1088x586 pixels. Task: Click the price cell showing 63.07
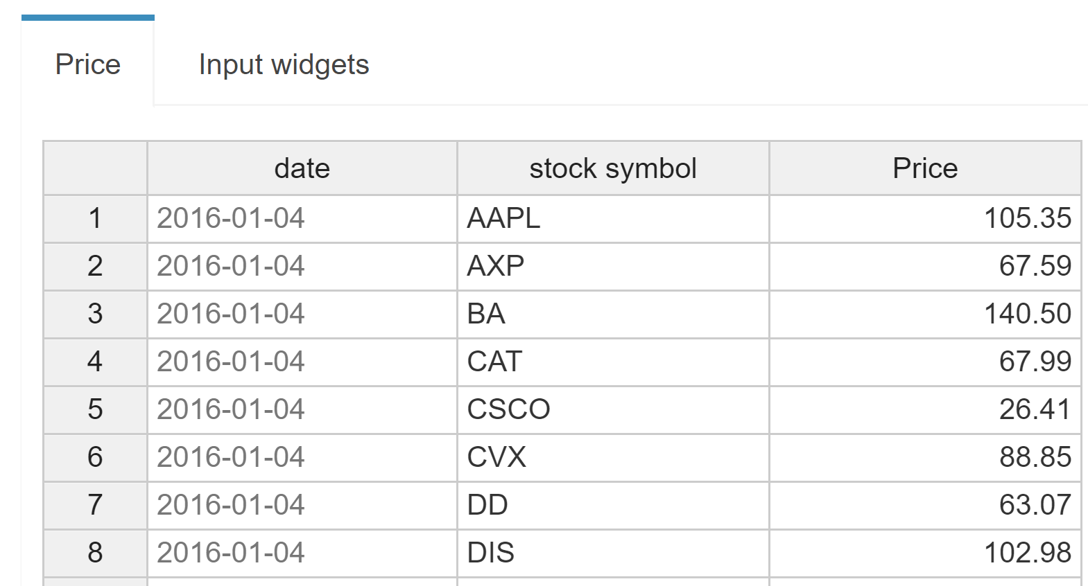pos(924,506)
